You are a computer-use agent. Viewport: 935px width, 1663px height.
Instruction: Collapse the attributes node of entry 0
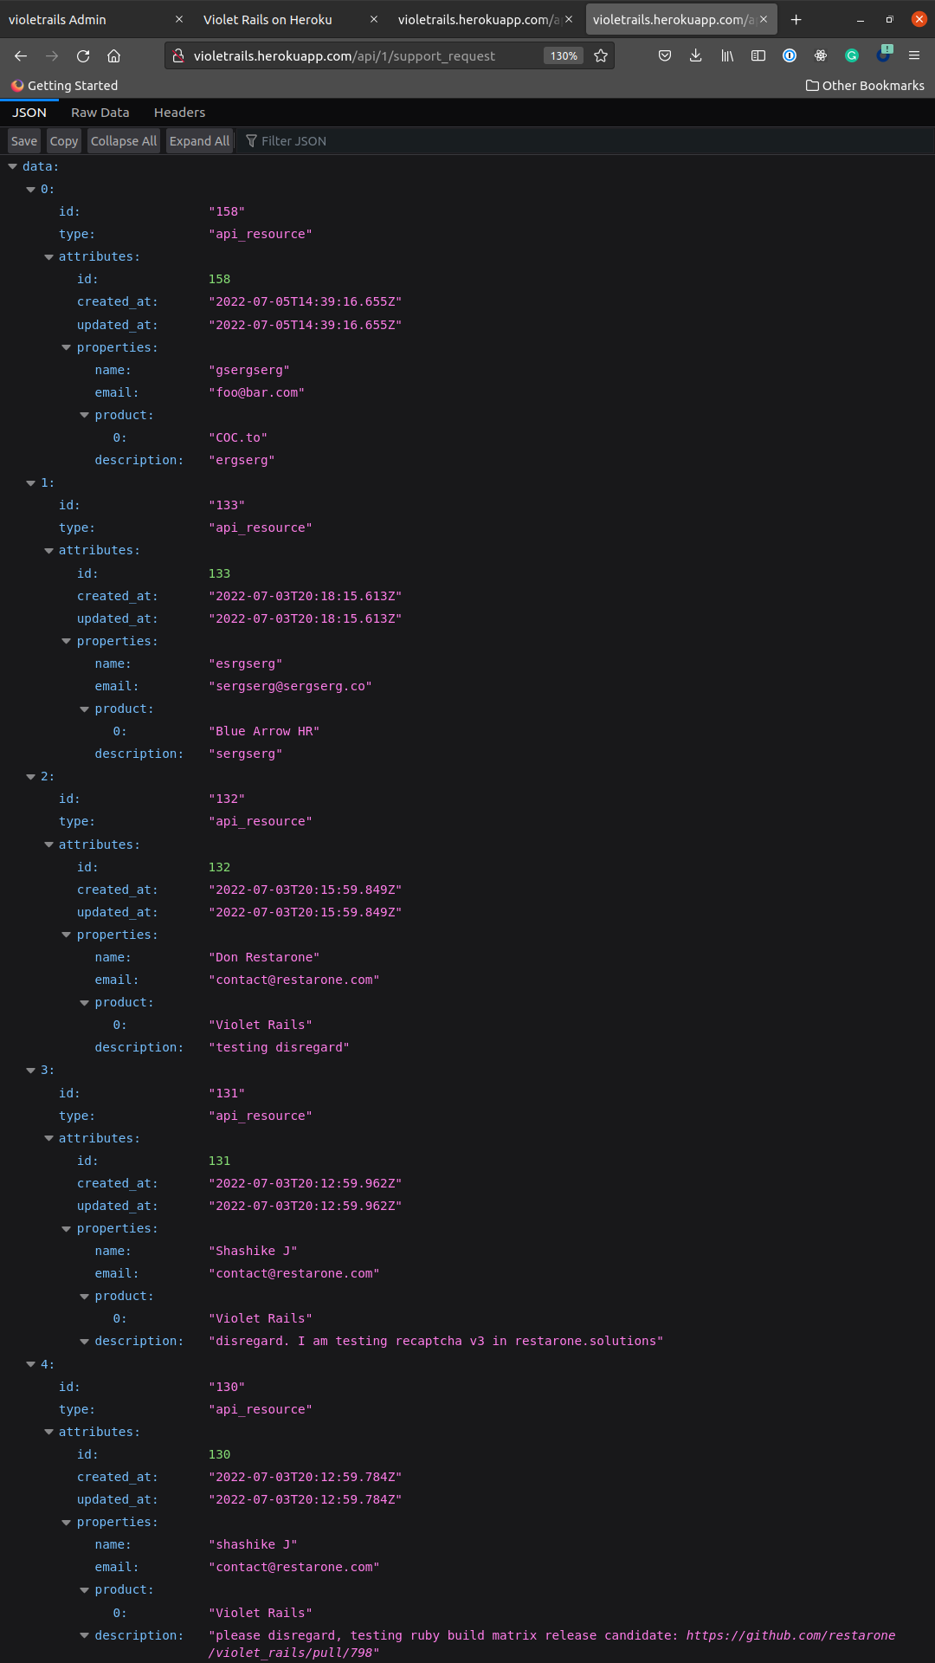click(48, 256)
